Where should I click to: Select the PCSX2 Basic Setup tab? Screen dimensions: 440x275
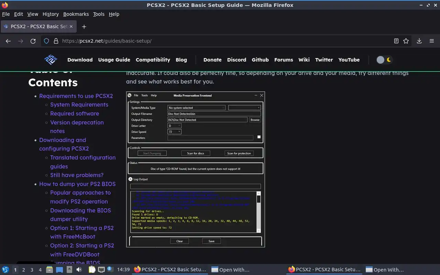(x=38, y=26)
